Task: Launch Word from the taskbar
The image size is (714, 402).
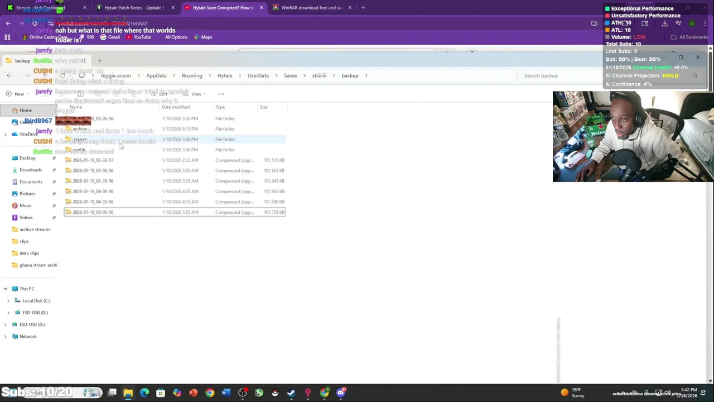Action: tap(226, 393)
